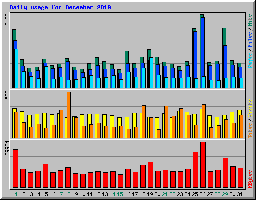
Task: Click the orange sites bar for day 18
Action: click(144, 122)
